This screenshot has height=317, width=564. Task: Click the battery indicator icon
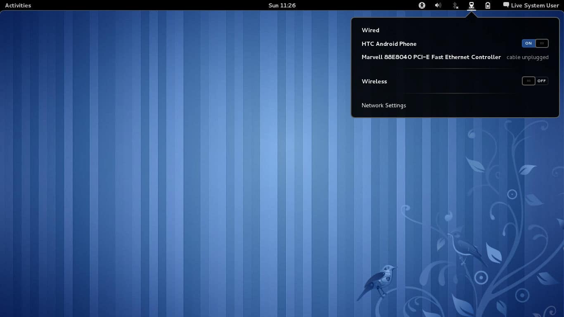click(488, 5)
